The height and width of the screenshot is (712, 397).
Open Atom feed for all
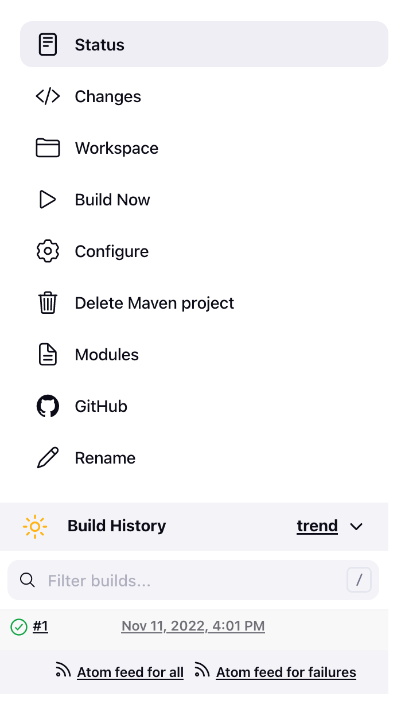[130, 672]
